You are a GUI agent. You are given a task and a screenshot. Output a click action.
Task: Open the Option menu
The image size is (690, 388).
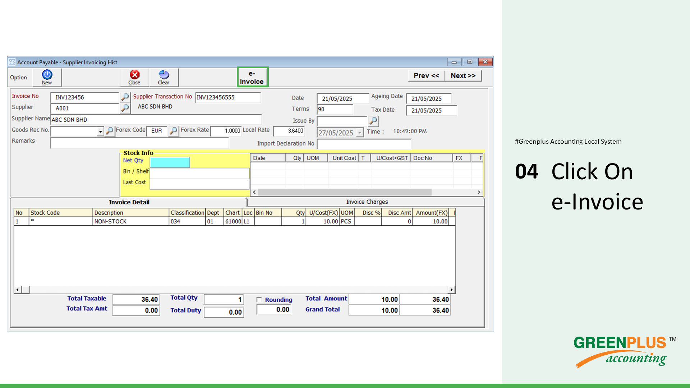tap(18, 77)
